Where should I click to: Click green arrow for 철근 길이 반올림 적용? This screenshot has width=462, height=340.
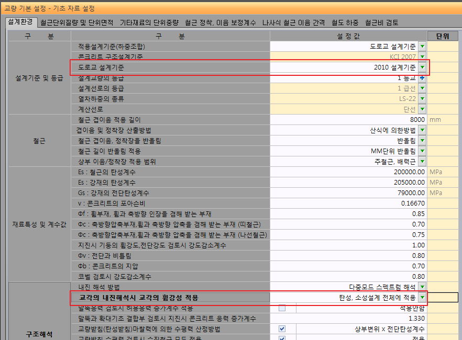tap(422, 151)
